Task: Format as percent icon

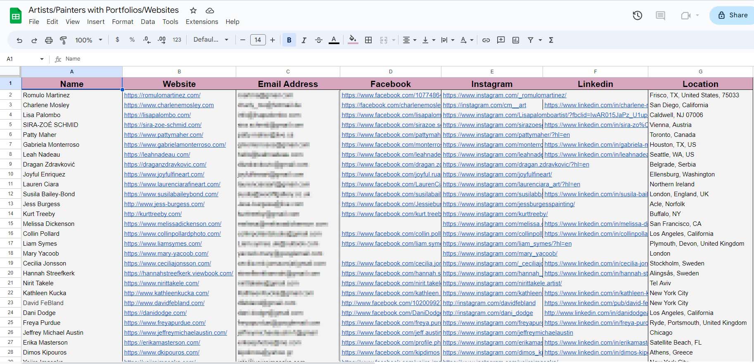Action: coord(132,40)
